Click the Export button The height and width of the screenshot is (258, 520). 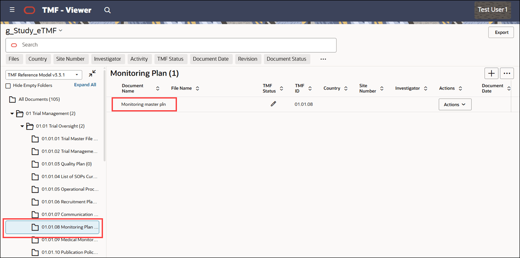[x=501, y=32]
